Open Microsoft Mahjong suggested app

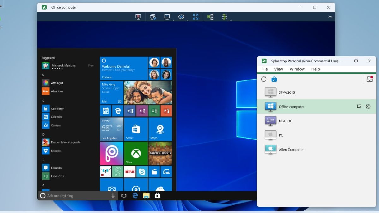click(68, 66)
